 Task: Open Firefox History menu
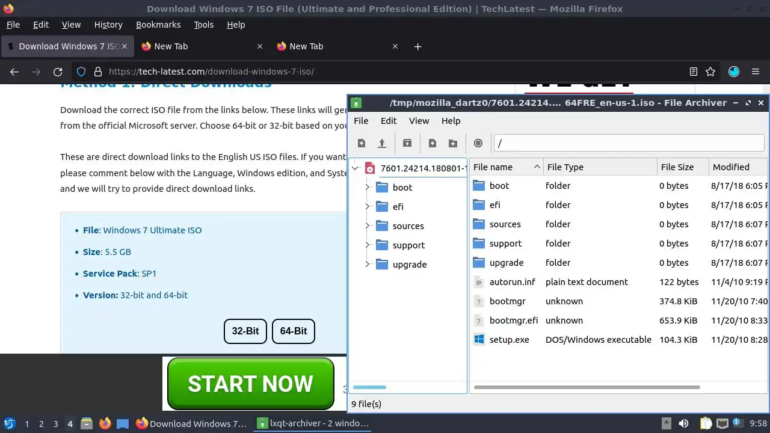(x=108, y=25)
